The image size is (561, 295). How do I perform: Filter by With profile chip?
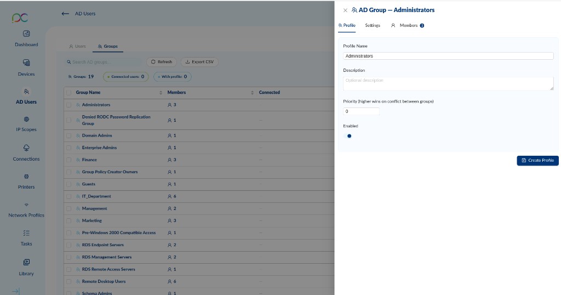(x=173, y=77)
